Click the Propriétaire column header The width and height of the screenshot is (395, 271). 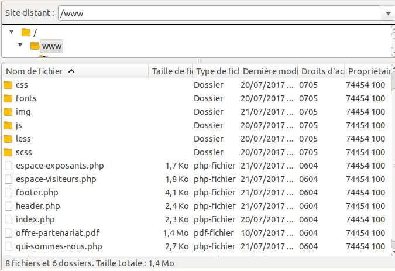click(369, 71)
